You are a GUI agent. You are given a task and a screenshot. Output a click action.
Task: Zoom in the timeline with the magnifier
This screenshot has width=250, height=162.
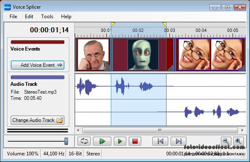238,141
